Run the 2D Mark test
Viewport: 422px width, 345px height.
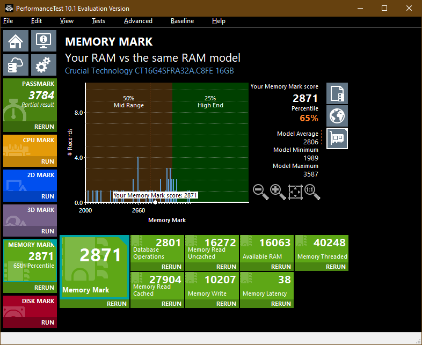(x=30, y=196)
